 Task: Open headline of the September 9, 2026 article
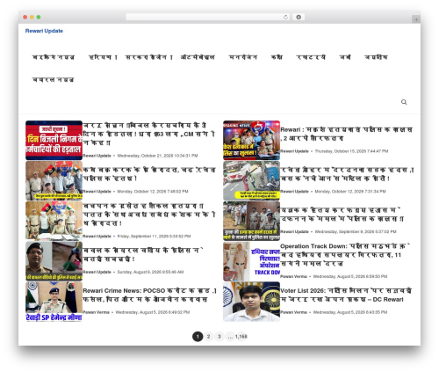pyautogui.click(x=342, y=215)
